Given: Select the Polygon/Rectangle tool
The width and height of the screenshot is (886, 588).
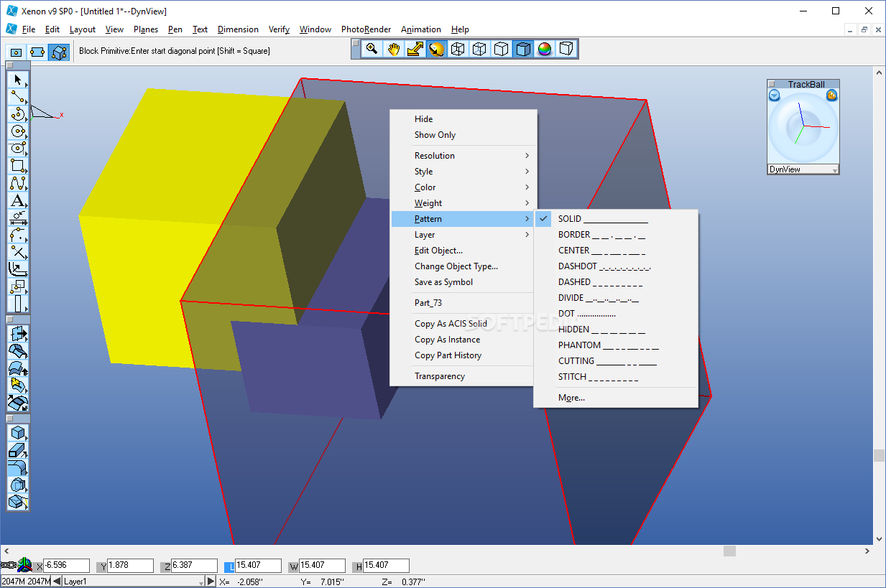Looking at the screenshot, I should pyautogui.click(x=18, y=166).
